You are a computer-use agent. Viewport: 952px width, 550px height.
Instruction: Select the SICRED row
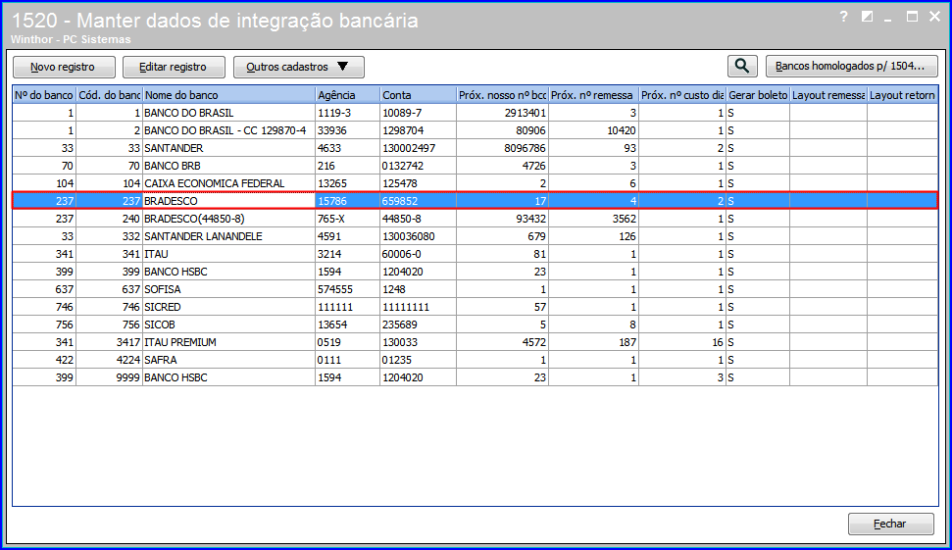coord(476,307)
